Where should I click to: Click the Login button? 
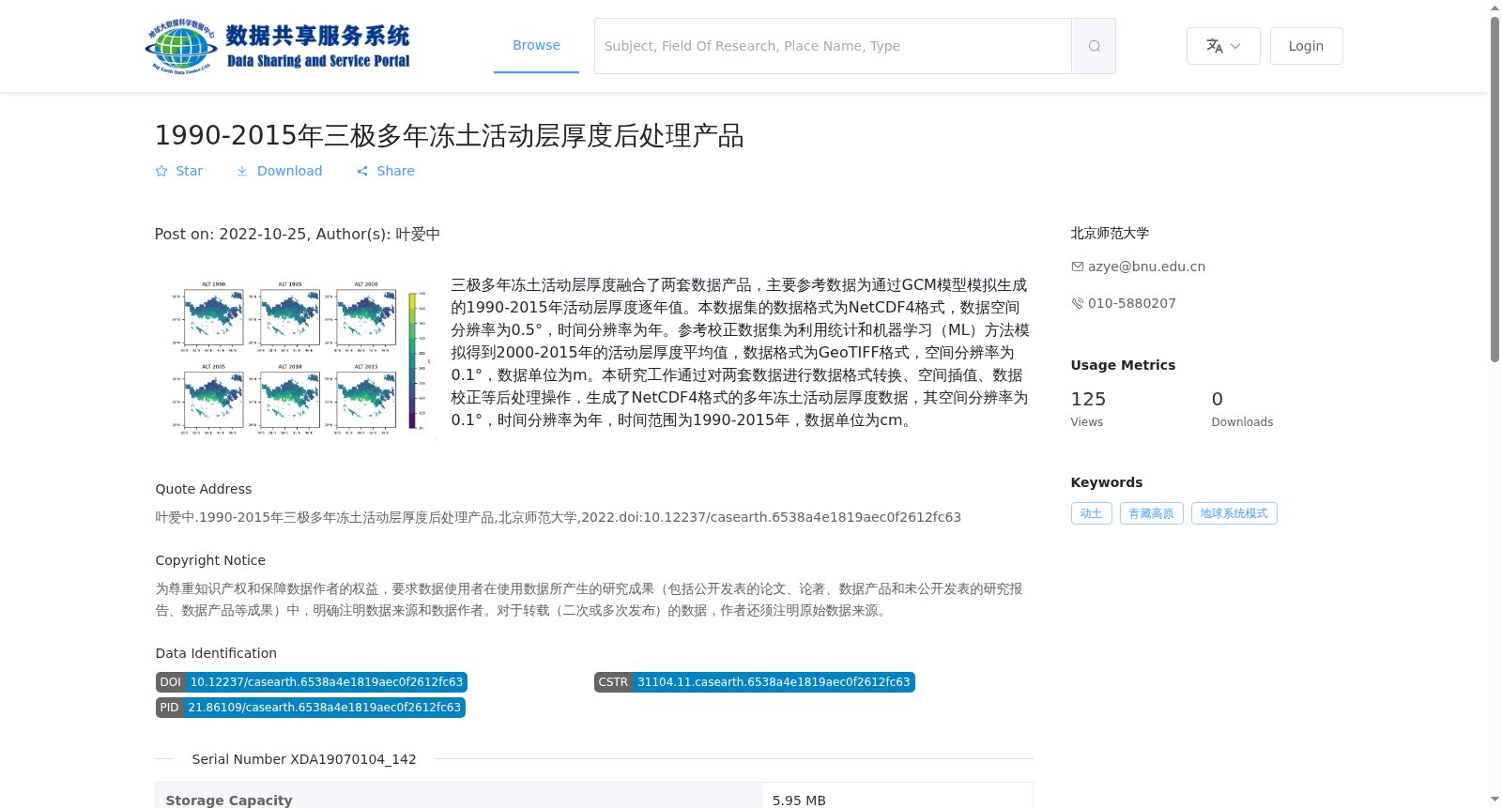[x=1306, y=46]
